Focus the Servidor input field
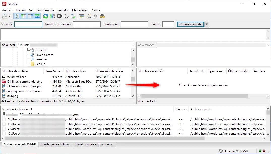Screen dimensions: 271x154 28,24
